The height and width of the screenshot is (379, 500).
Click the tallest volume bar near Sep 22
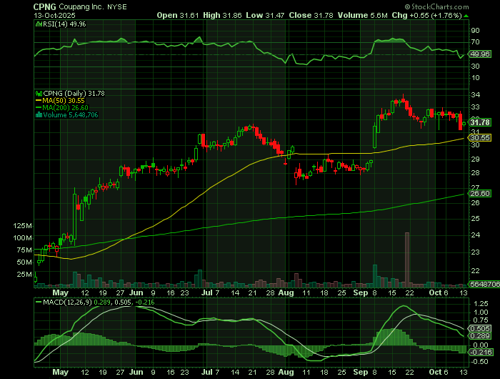407,260
